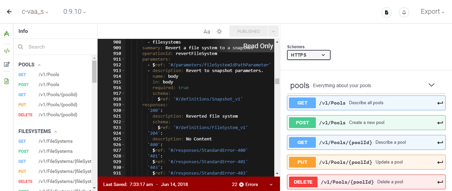Open the Aa font size option
This screenshot has width=452, height=191.
click(x=207, y=31)
